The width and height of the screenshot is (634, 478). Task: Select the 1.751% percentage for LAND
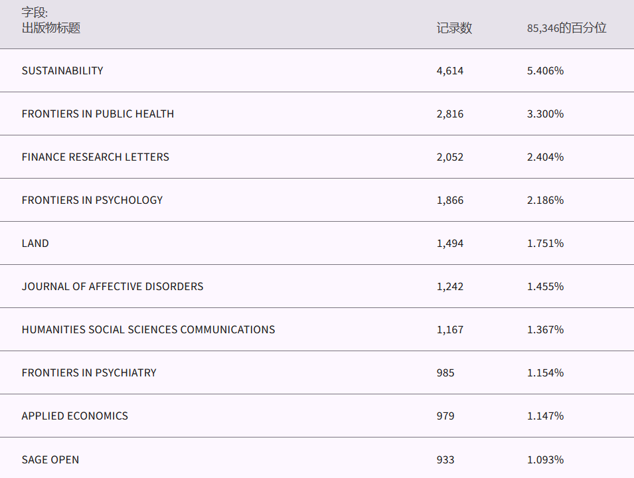(x=545, y=243)
